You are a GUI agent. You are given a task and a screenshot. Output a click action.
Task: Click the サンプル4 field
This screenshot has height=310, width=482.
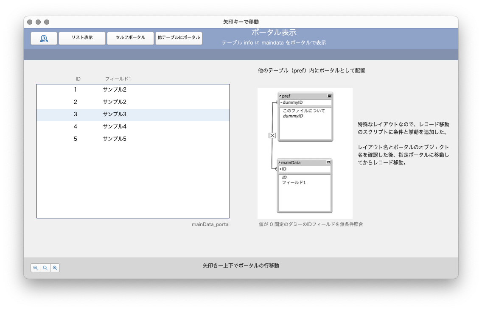[x=115, y=127]
